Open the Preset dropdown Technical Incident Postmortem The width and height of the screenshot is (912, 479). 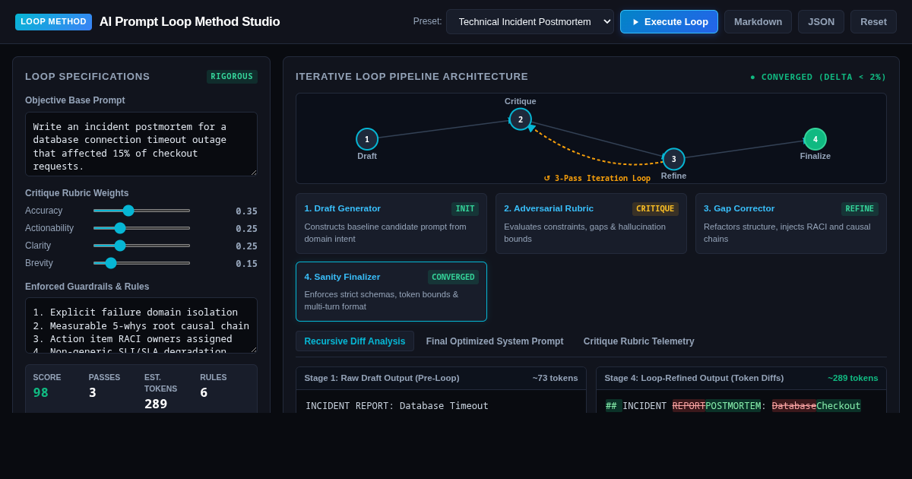coord(530,21)
